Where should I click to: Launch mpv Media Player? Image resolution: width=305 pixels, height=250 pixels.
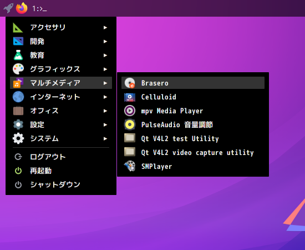click(x=193, y=111)
